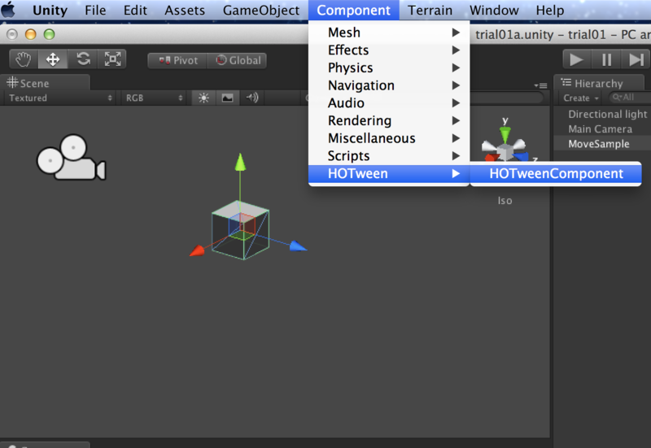Click the green Y cone on orientation gizmo

tap(505, 135)
